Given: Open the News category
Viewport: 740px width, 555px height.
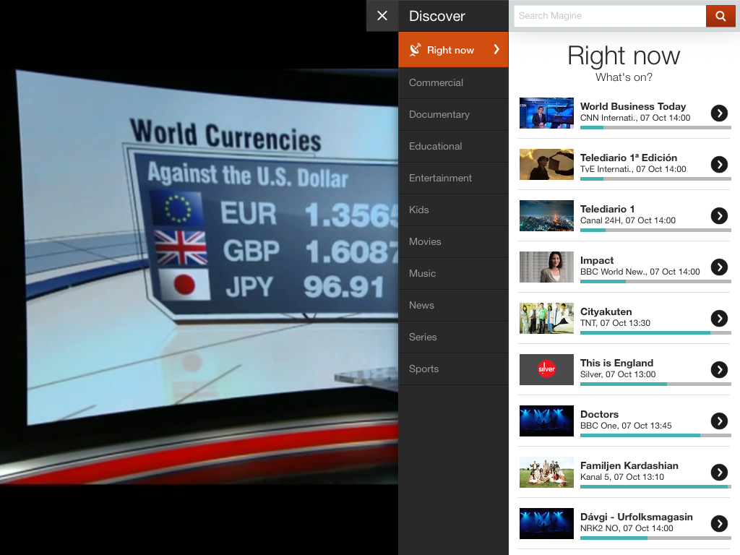Looking at the screenshot, I should pos(453,306).
